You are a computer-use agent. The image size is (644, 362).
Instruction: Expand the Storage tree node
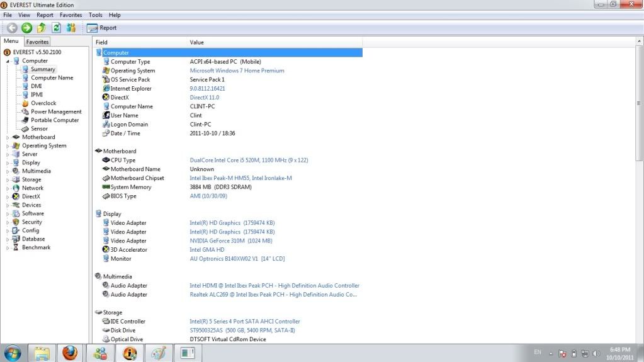tap(8, 179)
